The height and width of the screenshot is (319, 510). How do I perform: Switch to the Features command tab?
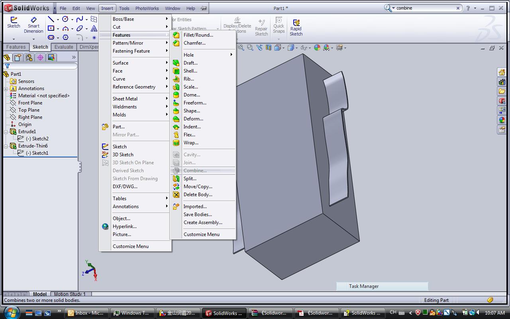tap(16, 47)
